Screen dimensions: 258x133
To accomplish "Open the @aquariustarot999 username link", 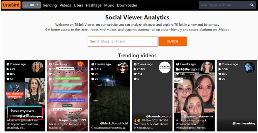I will click(72, 120).
